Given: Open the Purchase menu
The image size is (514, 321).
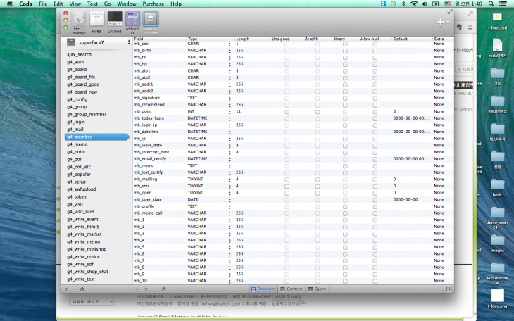Looking at the screenshot, I should tap(153, 4).
